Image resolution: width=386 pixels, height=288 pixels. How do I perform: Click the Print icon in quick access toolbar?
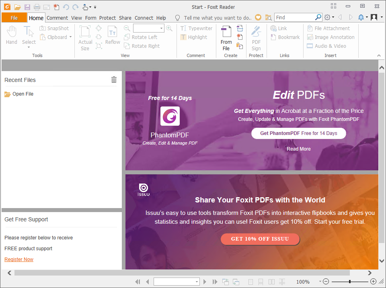[x=36, y=7]
